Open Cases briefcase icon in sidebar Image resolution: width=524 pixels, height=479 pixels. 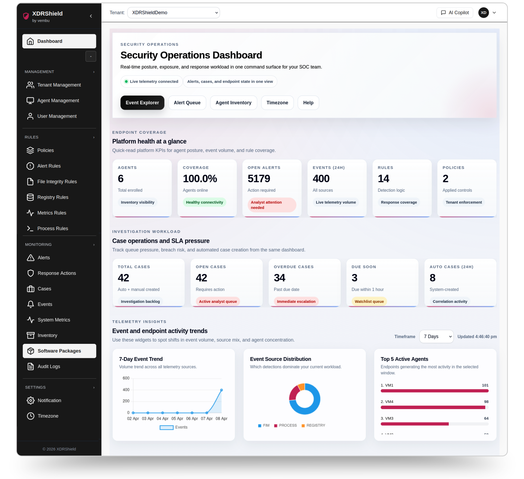(x=30, y=289)
